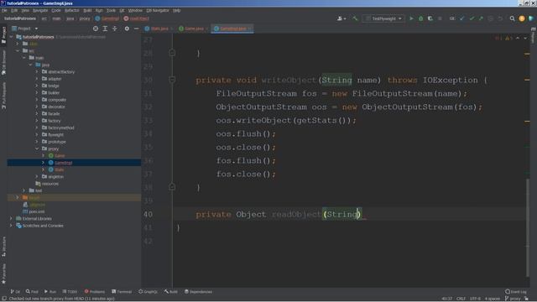Collapse the src folder
This screenshot has height=302, width=537.
(x=18, y=50)
